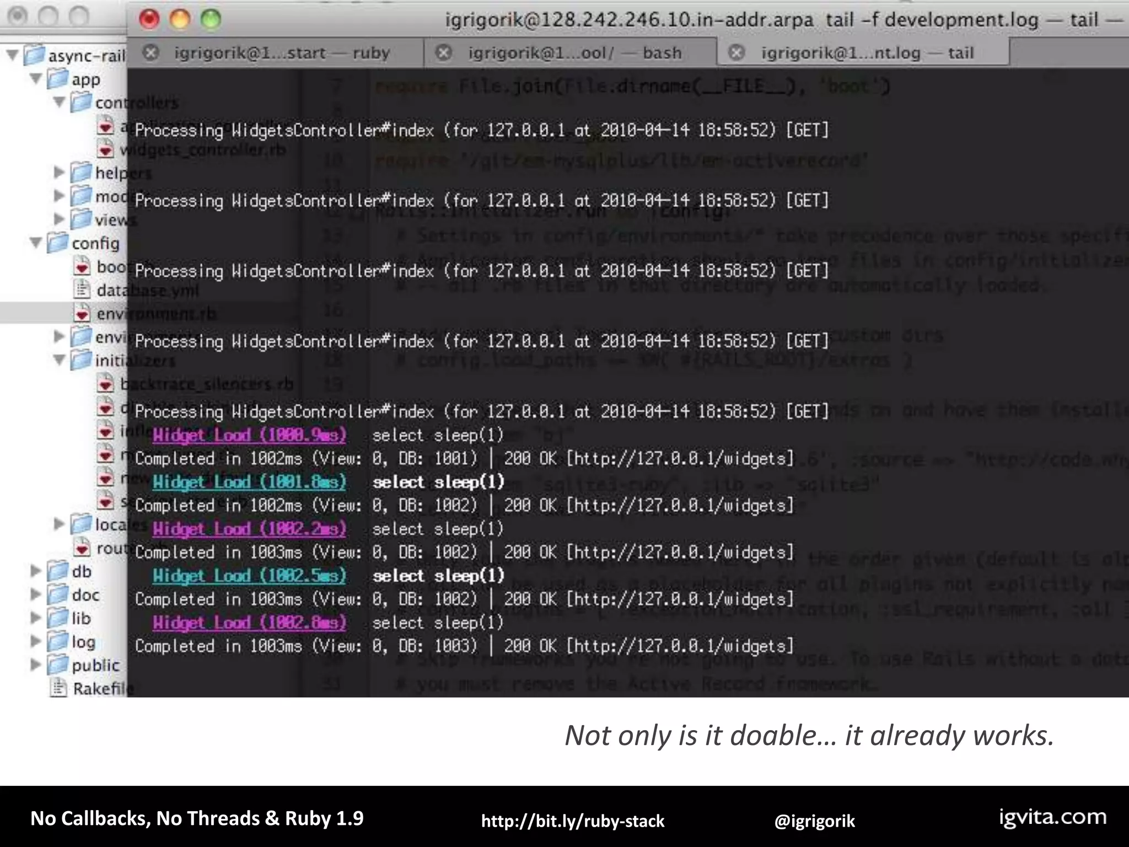Open the backtrace_silencers.rb ruby file icon
The image size is (1129, 847).
[105, 383]
